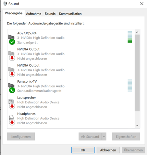Click the AG273QS3R4 volume level meter
The image size is (147, 155).
click(x=130, y=37)
